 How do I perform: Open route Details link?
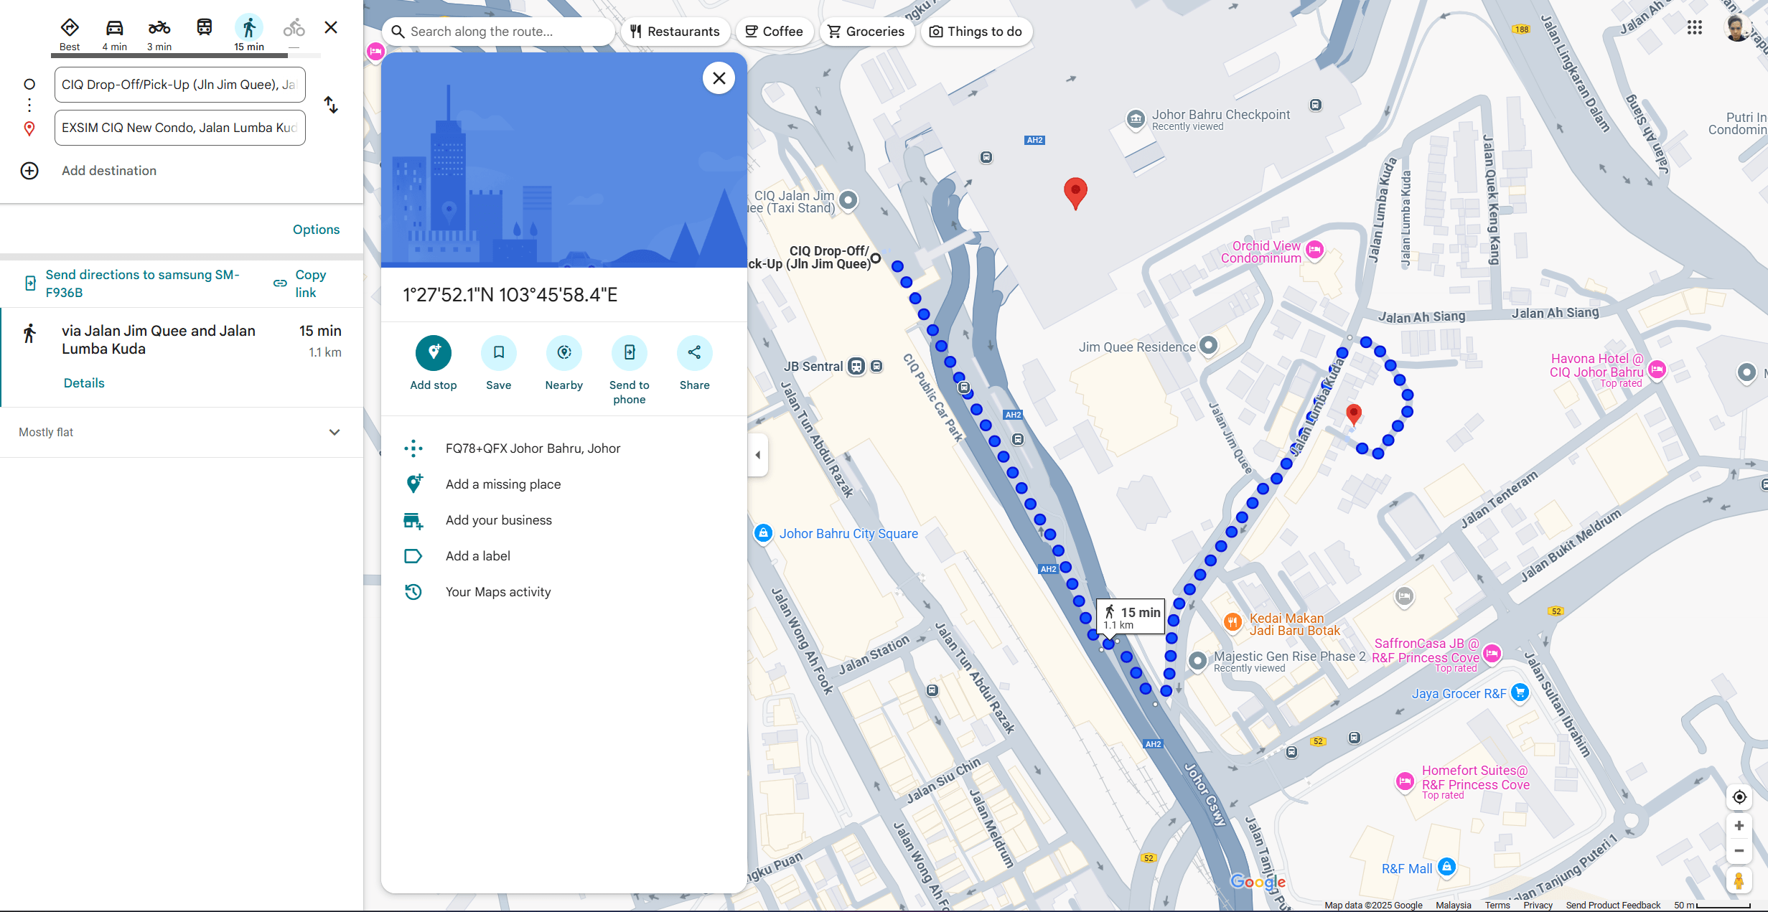pos(84,383)
